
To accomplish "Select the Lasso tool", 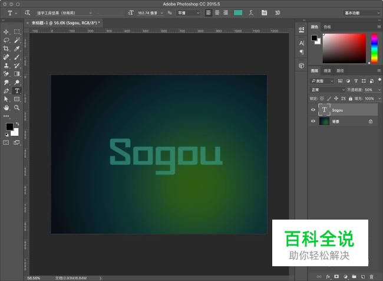I will [x=6, y=40].
